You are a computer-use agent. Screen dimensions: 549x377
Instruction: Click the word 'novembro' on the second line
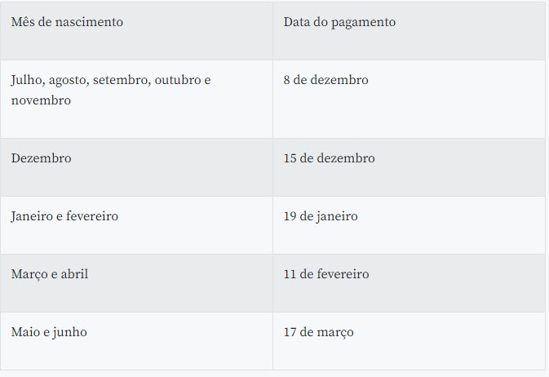[41, 100]
